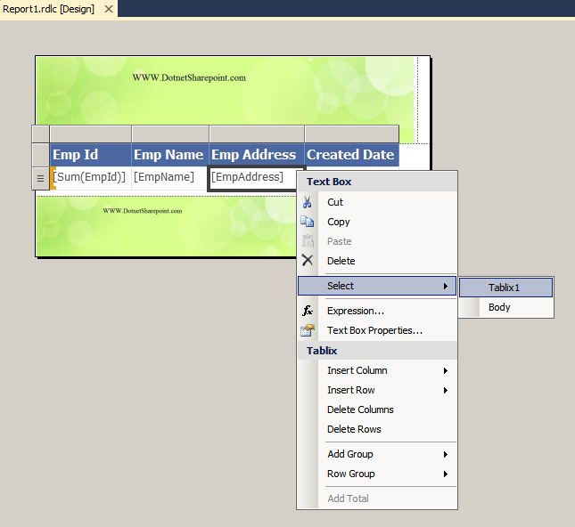The width and height of the screenshot is (575, 527).
Task: Close the Report1.rdlc design tab
Action: point(109,9)
